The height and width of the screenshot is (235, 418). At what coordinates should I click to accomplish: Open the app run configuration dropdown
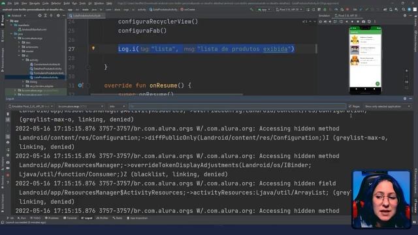264,10
